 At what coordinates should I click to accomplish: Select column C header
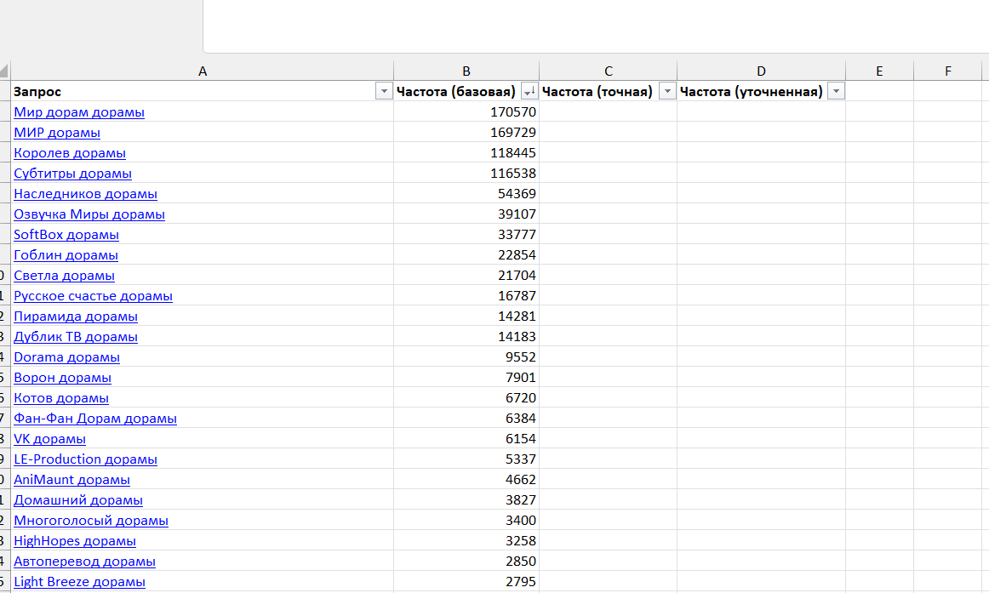point(608,71)
